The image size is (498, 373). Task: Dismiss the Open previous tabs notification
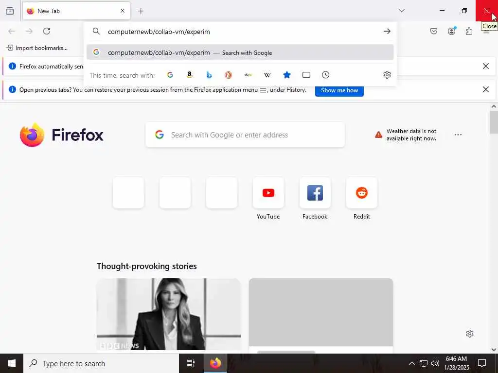(x=486, y=89)
